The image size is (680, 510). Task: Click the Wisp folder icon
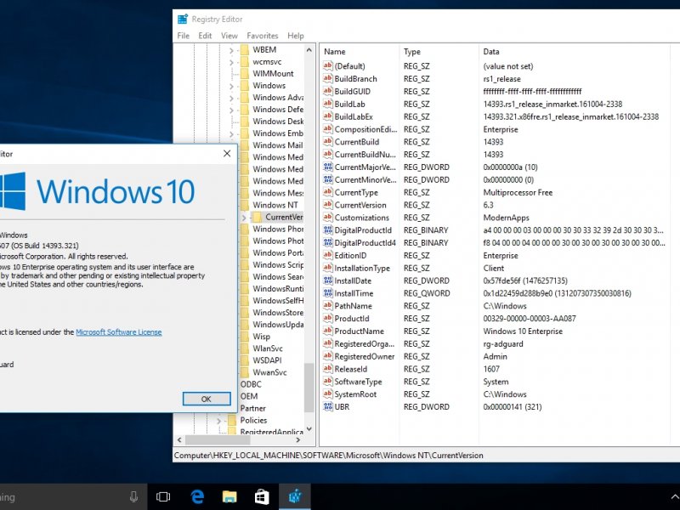pyautogui.click(x=245, y=336)
